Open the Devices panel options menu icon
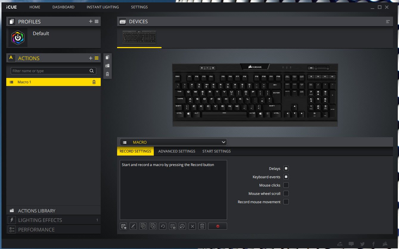Image resolution: width=399 pixels, height=249 pixels. pyautogui.click(x=388, y=21)
